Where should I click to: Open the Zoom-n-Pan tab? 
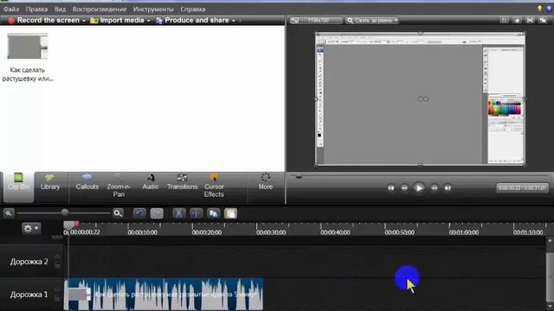(119, 187)
